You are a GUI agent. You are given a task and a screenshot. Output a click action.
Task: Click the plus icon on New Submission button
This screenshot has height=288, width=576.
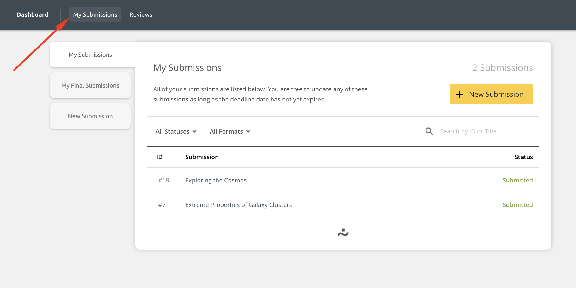coord(459,94)
